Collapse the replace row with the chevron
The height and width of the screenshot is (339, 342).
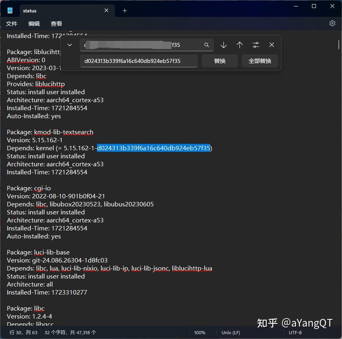pos(69,45)
